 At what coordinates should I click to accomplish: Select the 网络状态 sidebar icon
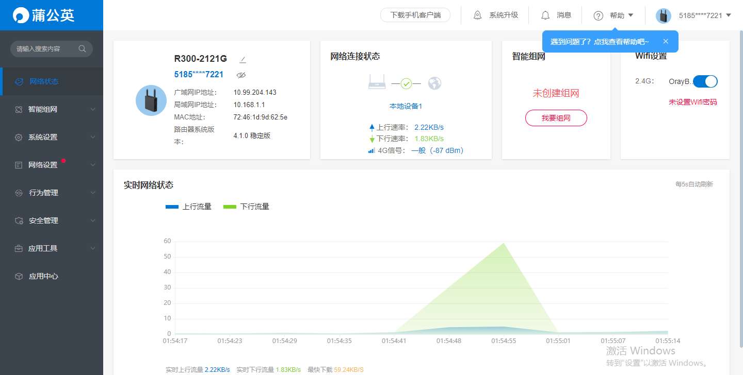19,81
